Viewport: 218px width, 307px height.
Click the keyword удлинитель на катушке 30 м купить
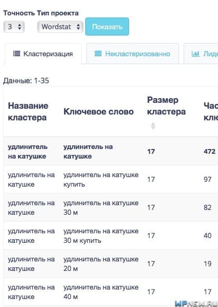pyautogui.click(x=101, y=235)
